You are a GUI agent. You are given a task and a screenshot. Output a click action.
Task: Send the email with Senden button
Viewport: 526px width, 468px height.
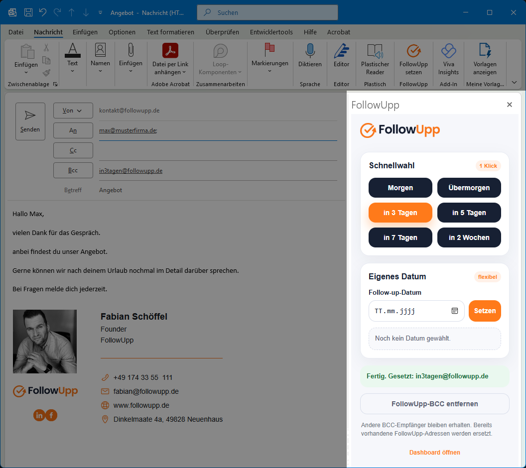(x=30, y=121)
